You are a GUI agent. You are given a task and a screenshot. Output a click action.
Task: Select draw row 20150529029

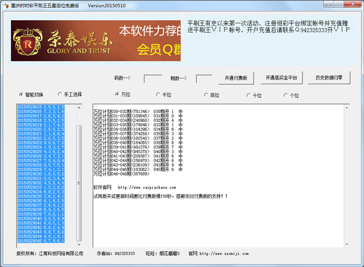point(41,169)
